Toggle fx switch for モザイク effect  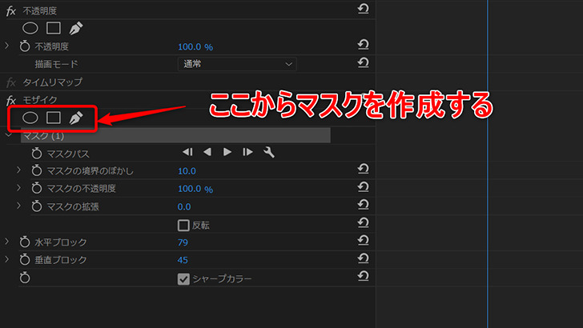pyautogui.click(x=11, y=100)
